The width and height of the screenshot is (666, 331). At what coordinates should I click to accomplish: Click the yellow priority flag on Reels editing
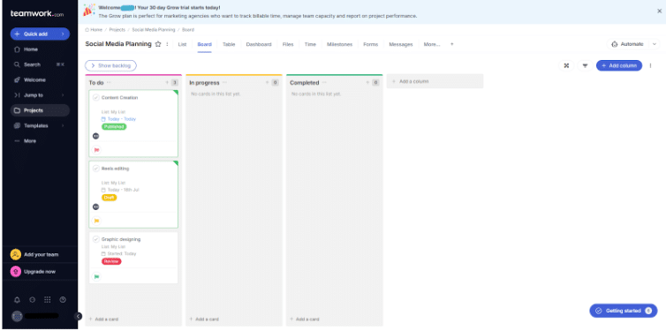[96, 221]
